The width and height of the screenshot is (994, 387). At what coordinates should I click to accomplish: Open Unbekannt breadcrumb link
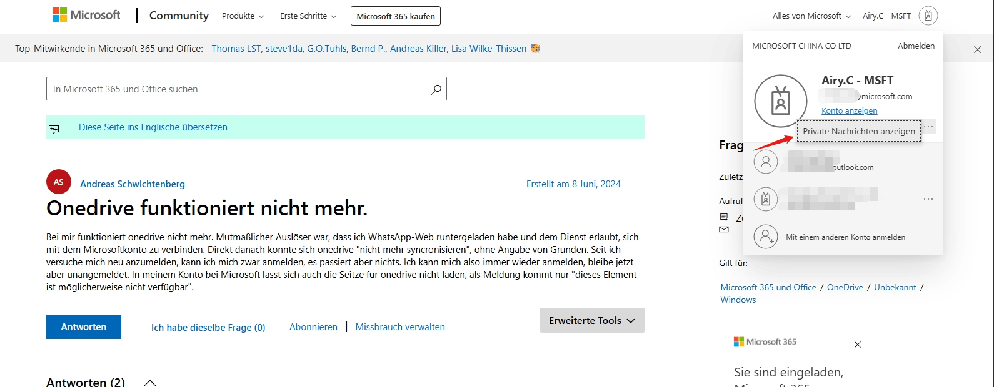tap(895, 287)
